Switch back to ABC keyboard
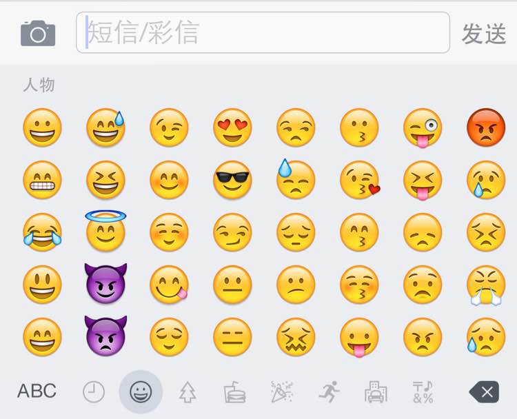This screenshot has height=419, width=517. click(x=37, y=391)
